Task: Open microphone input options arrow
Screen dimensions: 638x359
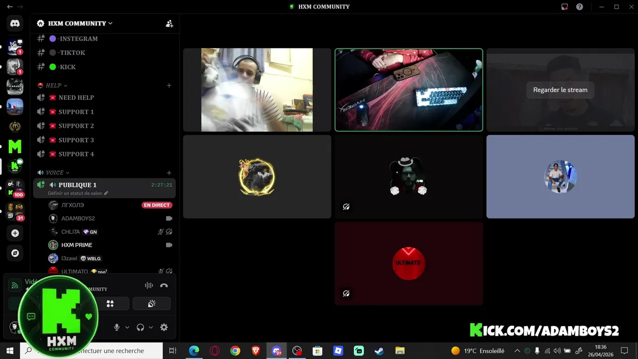Action: tap(127, 327)
